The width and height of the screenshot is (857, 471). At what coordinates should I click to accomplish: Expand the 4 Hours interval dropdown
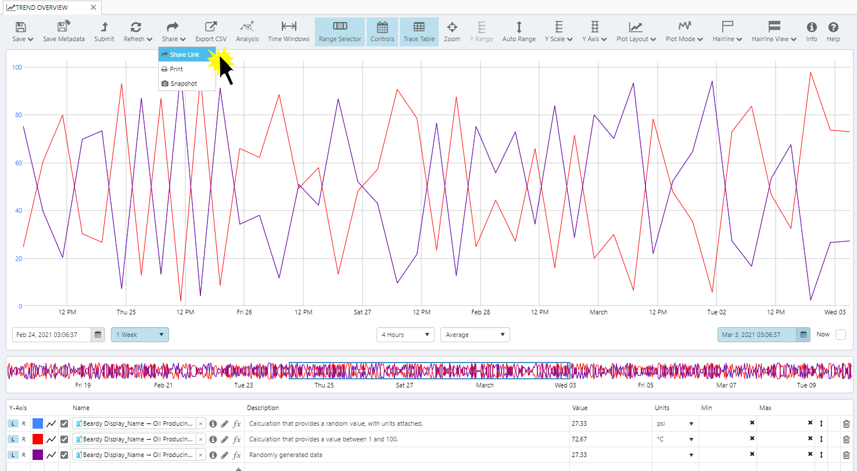[405, 335]
